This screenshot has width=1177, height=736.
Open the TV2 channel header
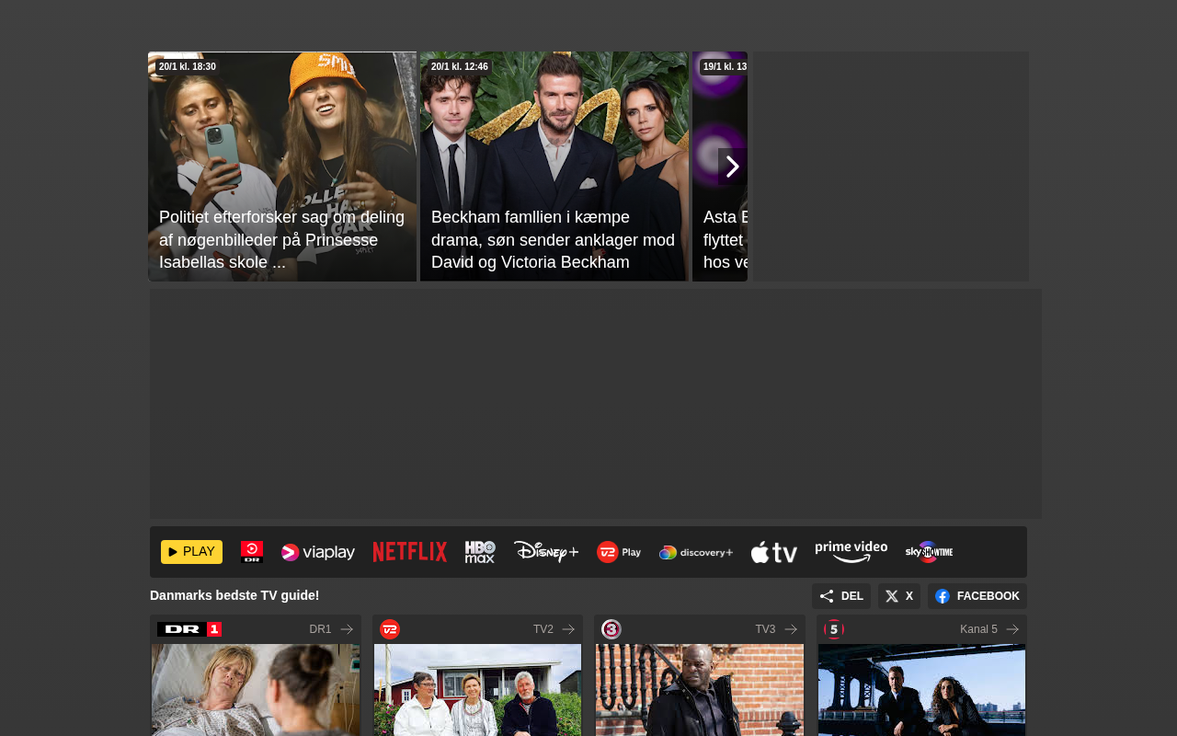(477, 629)
